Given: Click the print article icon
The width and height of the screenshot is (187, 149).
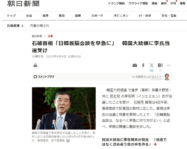Looking at the screenshot, I should [x=35, y=65].
